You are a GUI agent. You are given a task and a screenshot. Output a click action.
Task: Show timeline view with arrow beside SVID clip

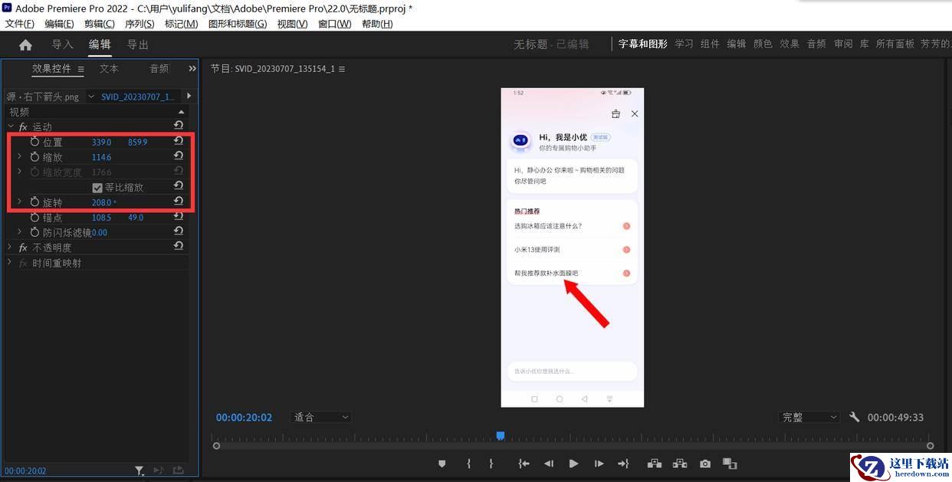click(189, 96)
